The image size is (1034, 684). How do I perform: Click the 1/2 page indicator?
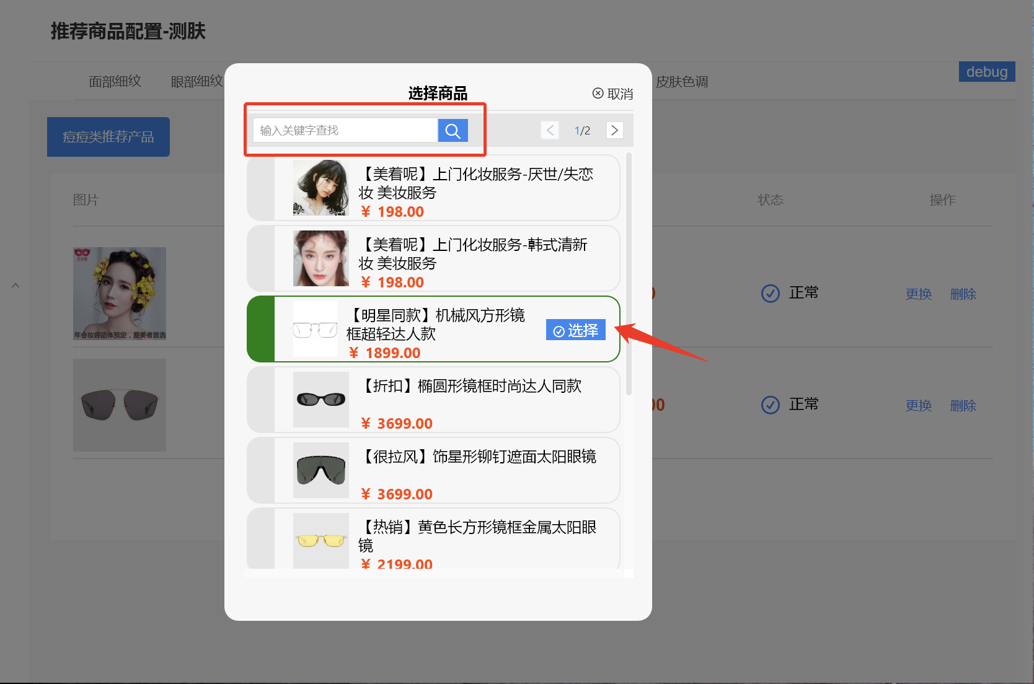[x=582, y=131]
